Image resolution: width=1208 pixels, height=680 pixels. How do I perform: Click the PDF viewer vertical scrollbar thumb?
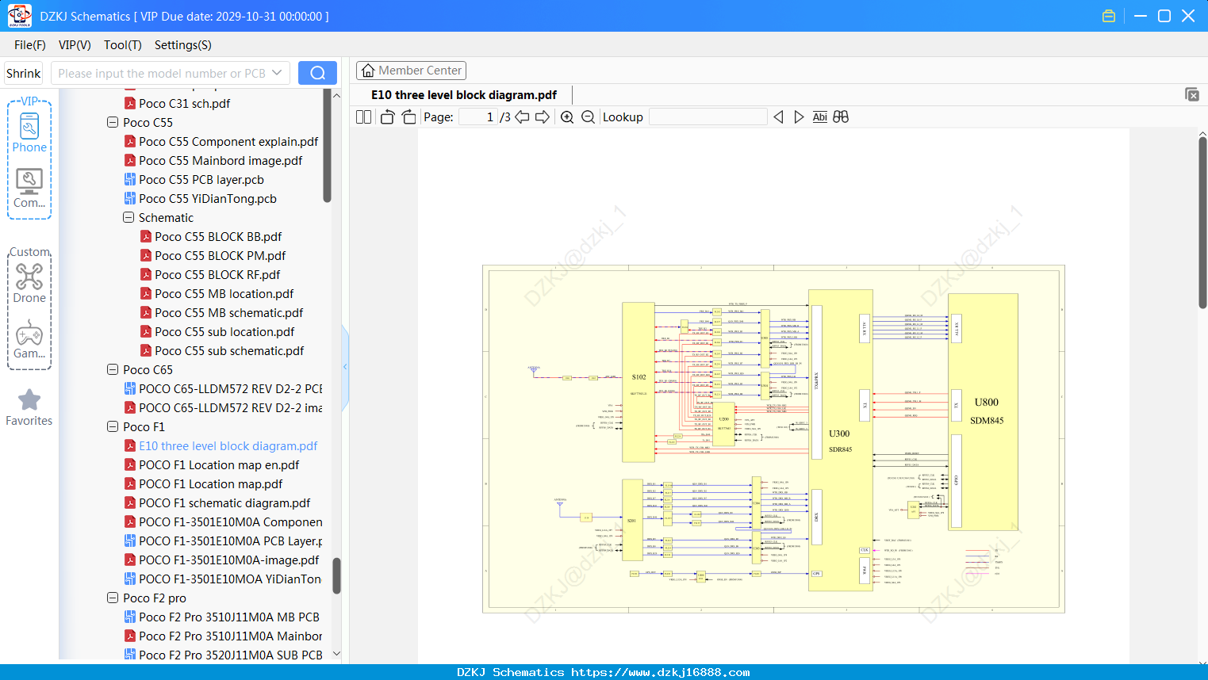1202,223
